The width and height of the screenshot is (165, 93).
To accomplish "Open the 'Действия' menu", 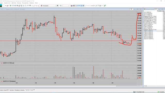I will [x=14, y=3].
